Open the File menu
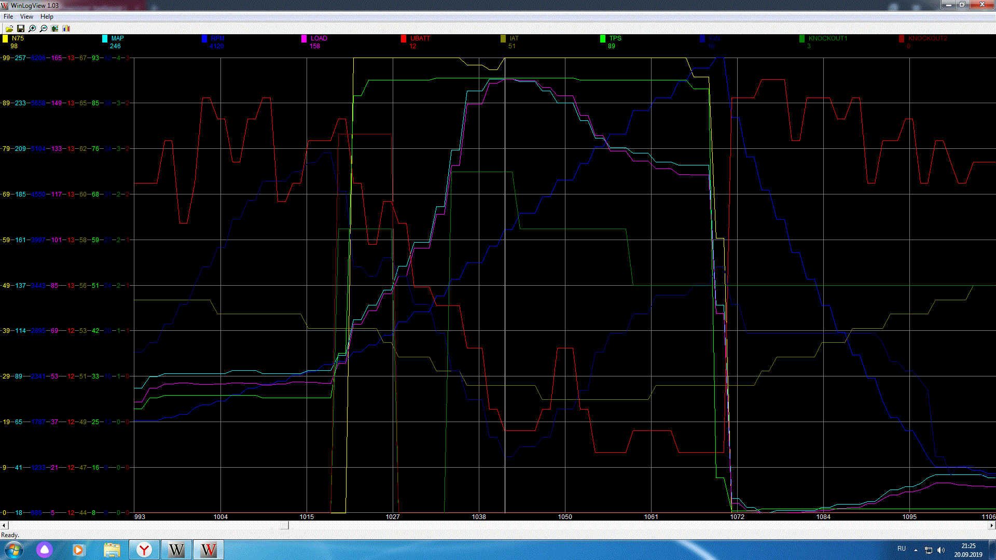The image size is (996, 560). click(x=8, y=17)
